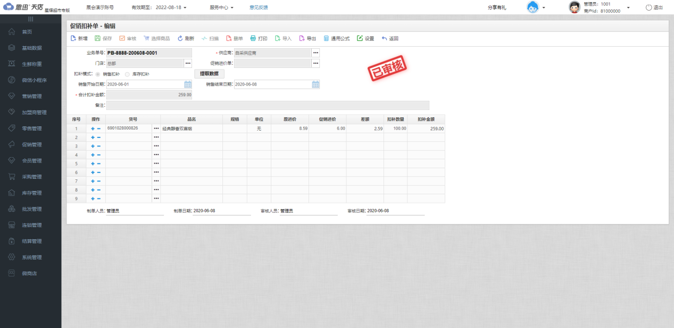Click the 提取数据 button
674x328 pixels.
209,74
